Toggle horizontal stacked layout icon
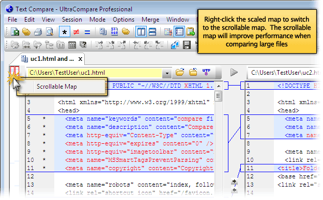The width and height of the screenshot is (323, 200). coord(152,32)
